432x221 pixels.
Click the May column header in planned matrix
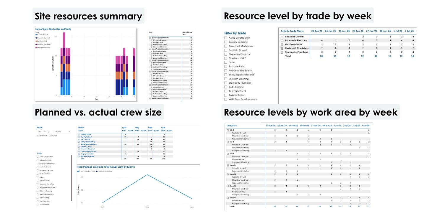137,128
